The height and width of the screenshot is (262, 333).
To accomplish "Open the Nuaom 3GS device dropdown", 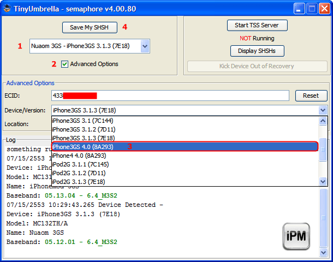I will coord(145,46).
